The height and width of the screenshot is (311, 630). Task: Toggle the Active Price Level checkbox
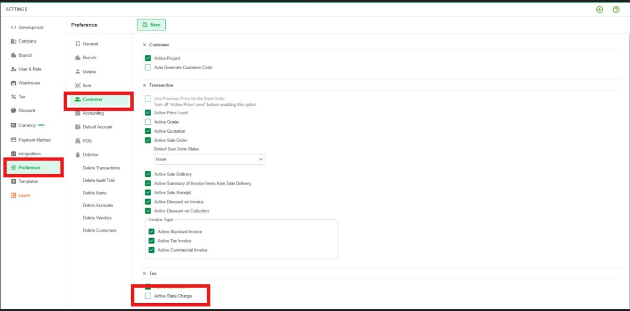(x=148, y=113)
